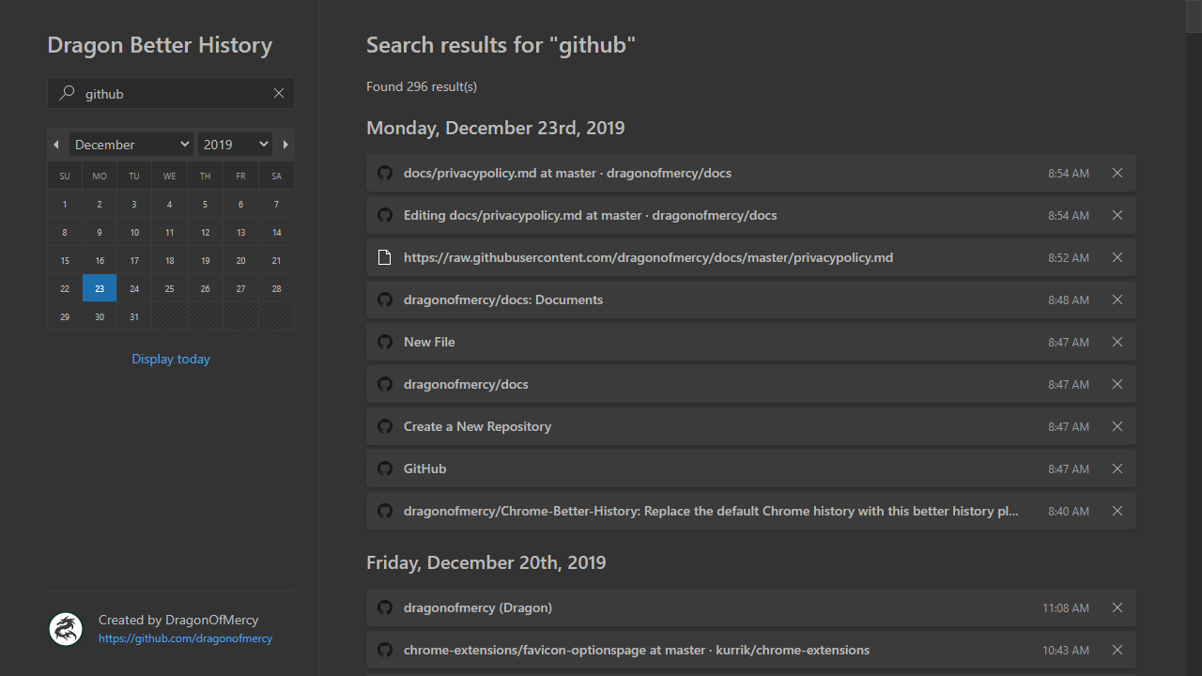This screenshot has height=676, width=1202.
Task: Open the github.com/dragonofmercy link
Action: pos(185,638)
